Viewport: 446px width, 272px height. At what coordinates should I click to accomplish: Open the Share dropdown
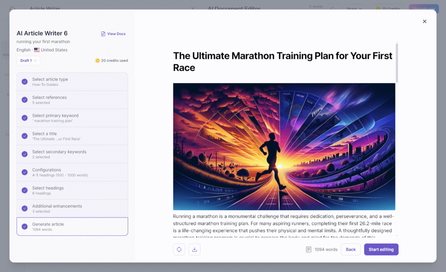click(x=355, y=9)
